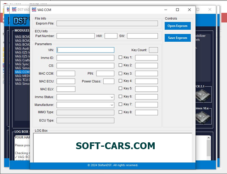Select the Eeprom File path field

click(107, 23)
